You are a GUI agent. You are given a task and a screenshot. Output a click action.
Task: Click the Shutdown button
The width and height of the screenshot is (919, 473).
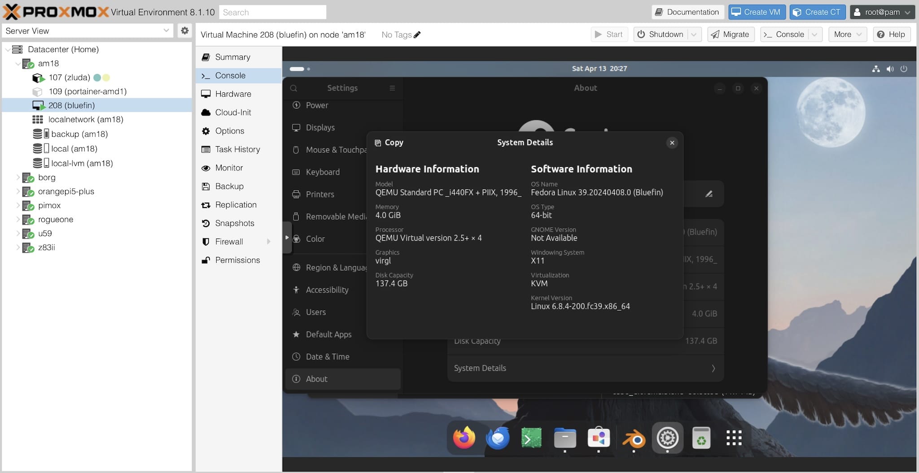[x=661, y=35]
